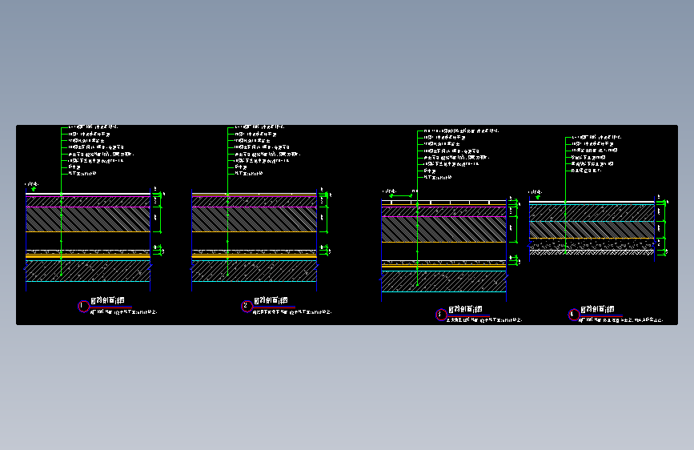Click the subtitle note beneath detail 2 title

tap(292, 312)
